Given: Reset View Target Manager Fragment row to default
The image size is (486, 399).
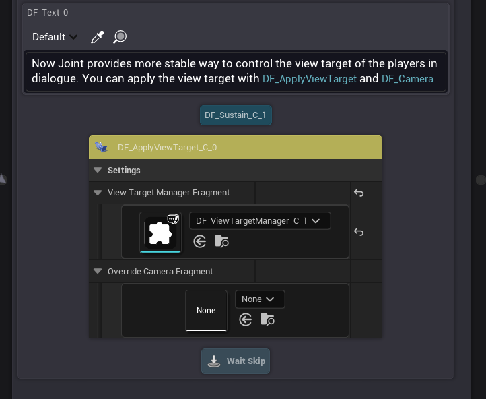Looking at the screenshot, I should (359, 193).
